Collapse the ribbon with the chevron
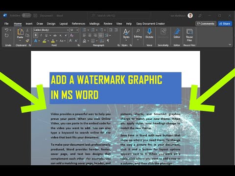This screenshot has width=235, height=176. pyautogui.click(x=230, y=44)
